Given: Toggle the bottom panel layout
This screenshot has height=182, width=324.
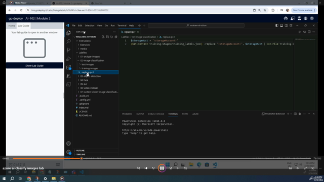Looking at the screenshot, I should click(281, 26).
